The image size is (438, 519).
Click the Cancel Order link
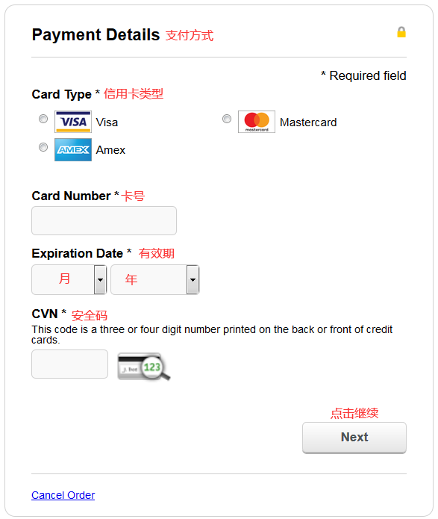point(63,495)
